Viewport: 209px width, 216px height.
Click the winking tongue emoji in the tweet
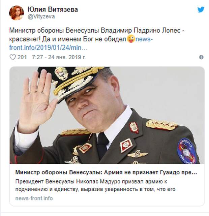click(131, 39)
